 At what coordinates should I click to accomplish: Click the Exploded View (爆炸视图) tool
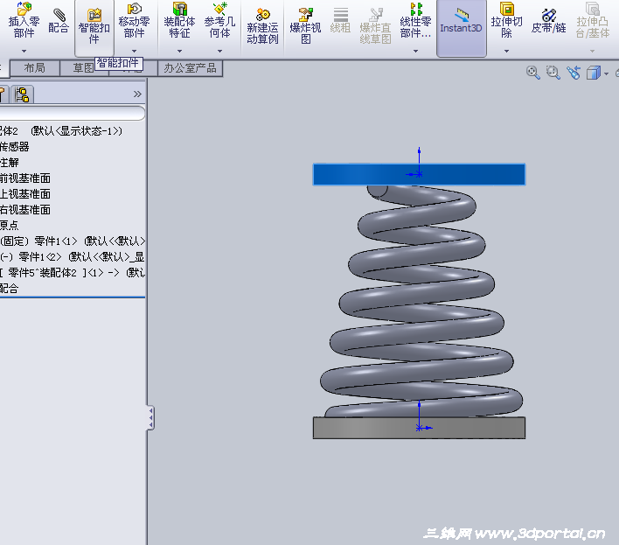305,26
